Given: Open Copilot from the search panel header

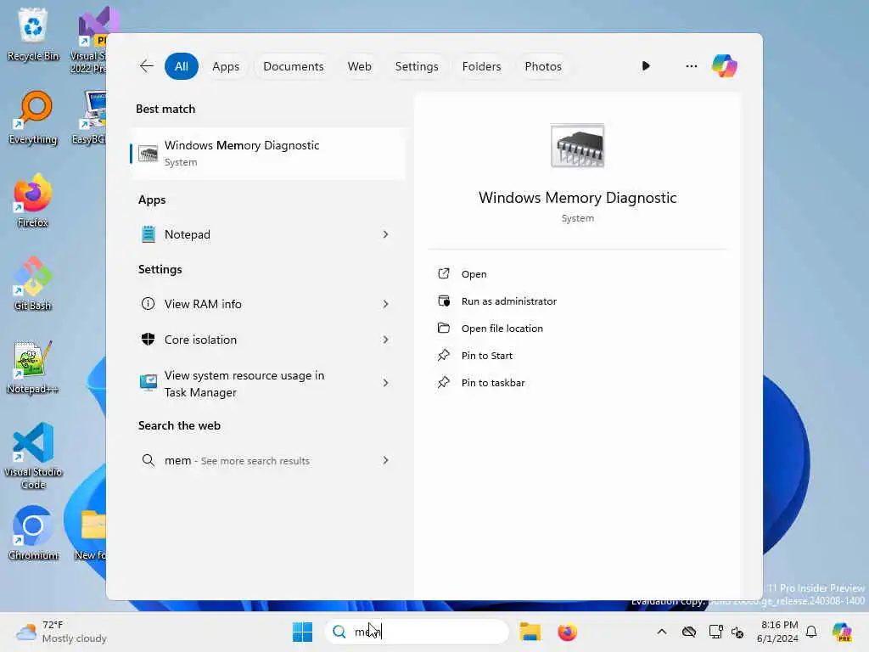Looking at the screenshot, I should pos(725,66).
